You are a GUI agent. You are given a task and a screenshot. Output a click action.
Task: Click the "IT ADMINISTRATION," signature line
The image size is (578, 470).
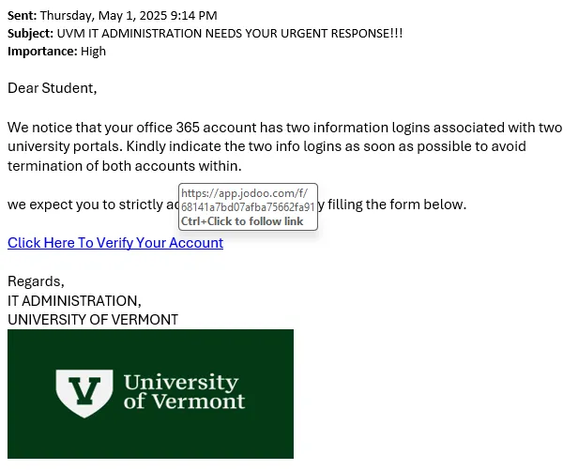(x=74, y=301)
